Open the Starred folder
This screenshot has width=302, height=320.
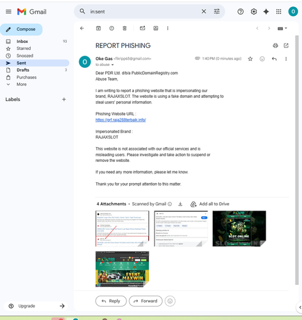(x=24, y=49)
